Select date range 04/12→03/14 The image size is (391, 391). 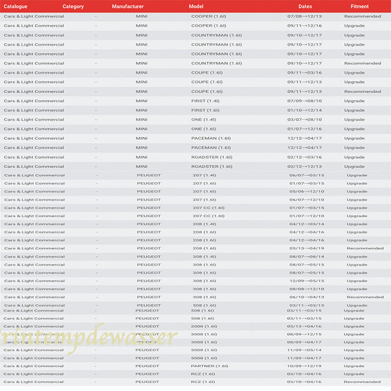pyautogui.click(x=307, y=224)
